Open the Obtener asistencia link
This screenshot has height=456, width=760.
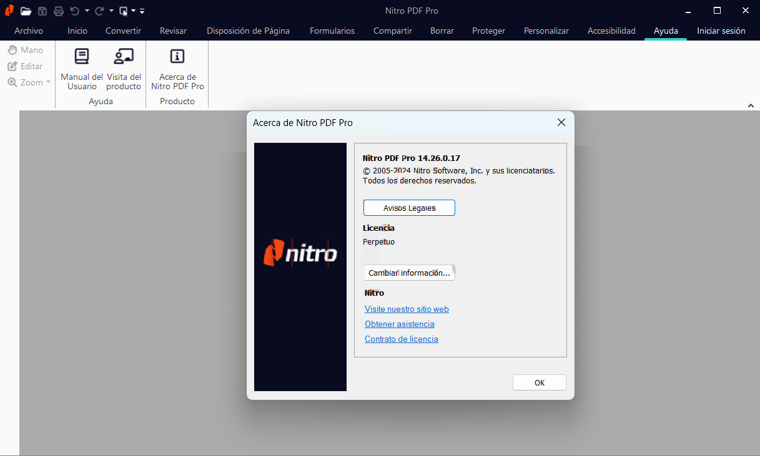pos(400,324)
